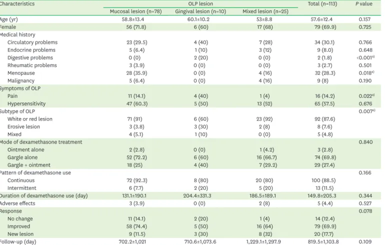Select the total cell '79 (69.9)' in Female row

point(325,27)
